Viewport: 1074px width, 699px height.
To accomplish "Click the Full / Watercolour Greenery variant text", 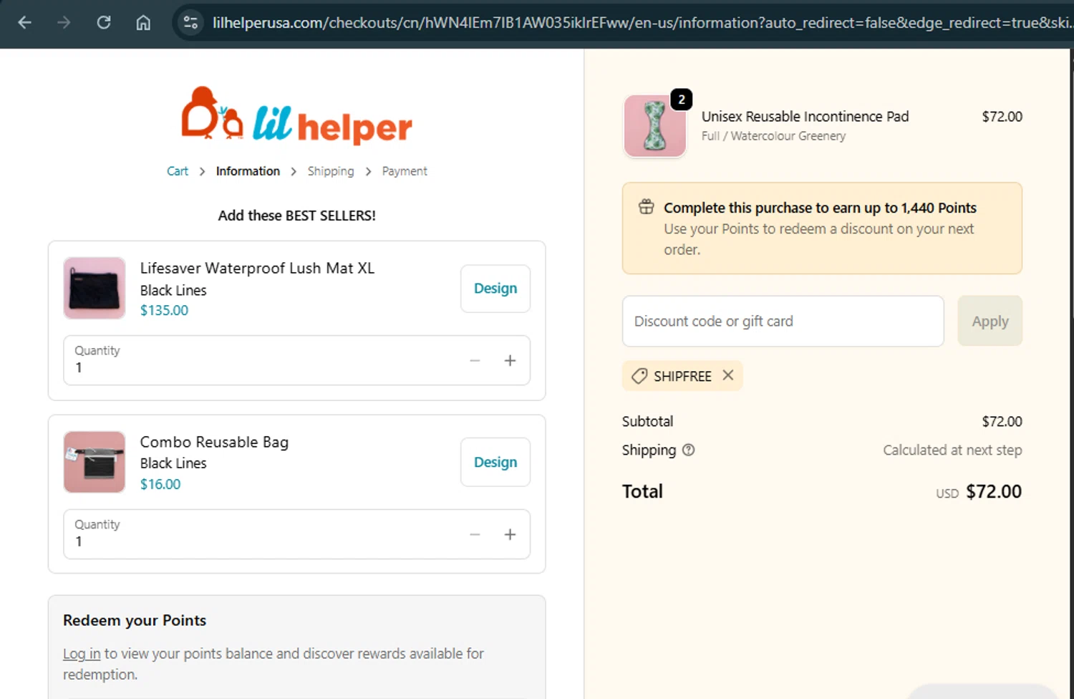I will click(773, 136).
